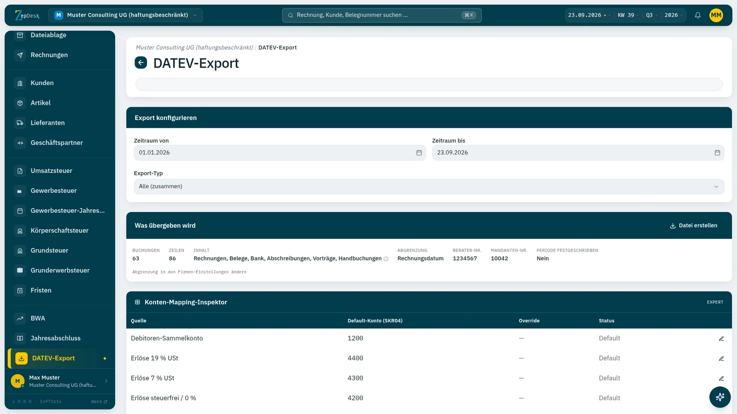The height and width of the screenshot is (414, 737).
Task: Click the Konten-Mapping-Inspektor grid icon
Action: (137, 302)
